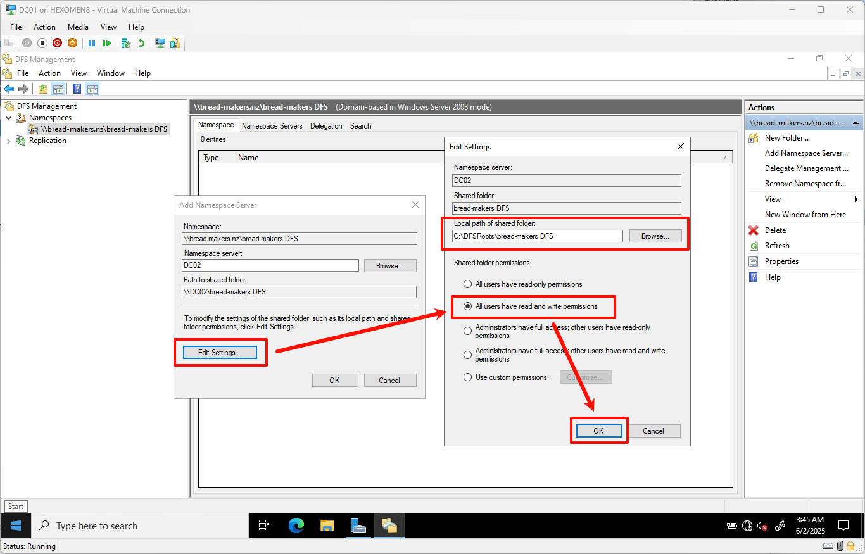The image size is (865, 554).
Task: Pause the virtual machine
Action: tap(92, 43)
